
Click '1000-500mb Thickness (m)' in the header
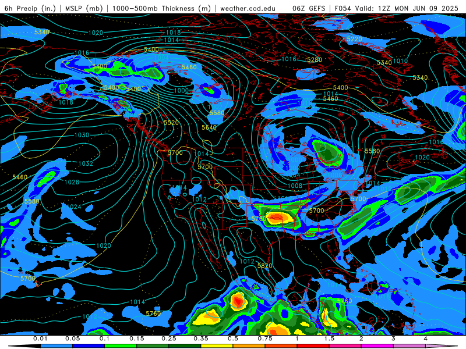tap(161, 8)
